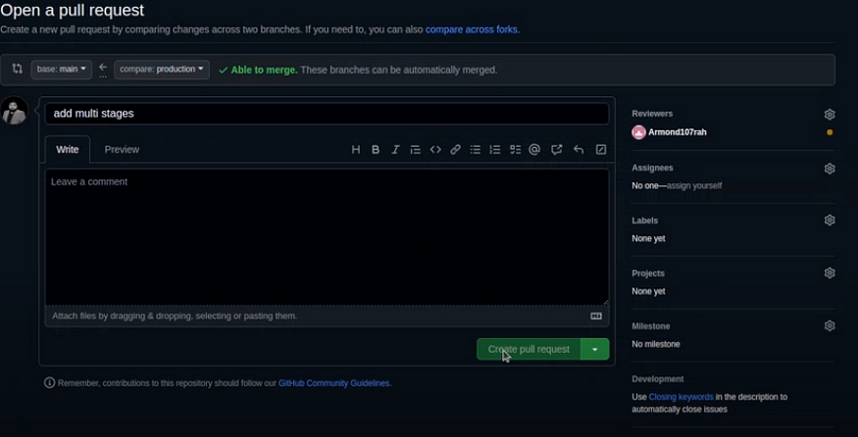Switch to the Preview tab
This screenshot has width=858, height=437.
point(122,149)
